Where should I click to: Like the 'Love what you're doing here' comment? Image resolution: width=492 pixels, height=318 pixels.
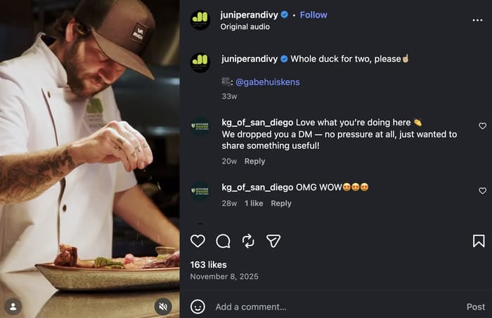click(x=483, y=126)
